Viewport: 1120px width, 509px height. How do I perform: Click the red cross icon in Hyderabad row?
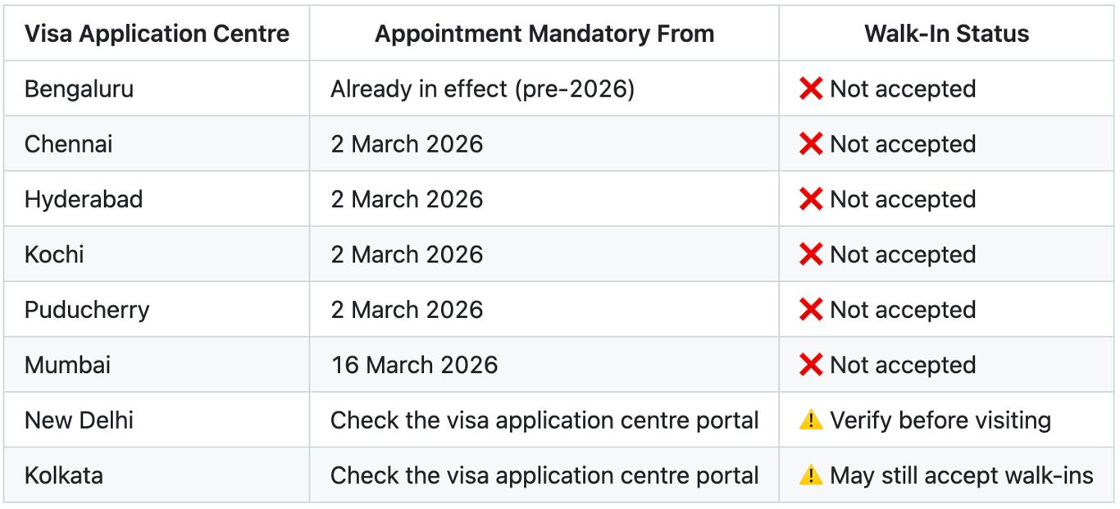pyautogui.click(x=810, y=199)
